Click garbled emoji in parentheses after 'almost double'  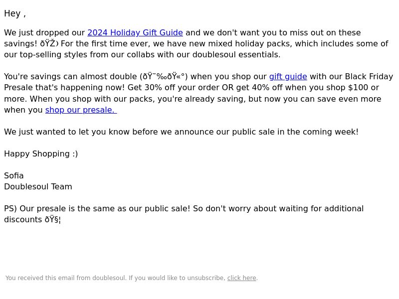[165, 77]
